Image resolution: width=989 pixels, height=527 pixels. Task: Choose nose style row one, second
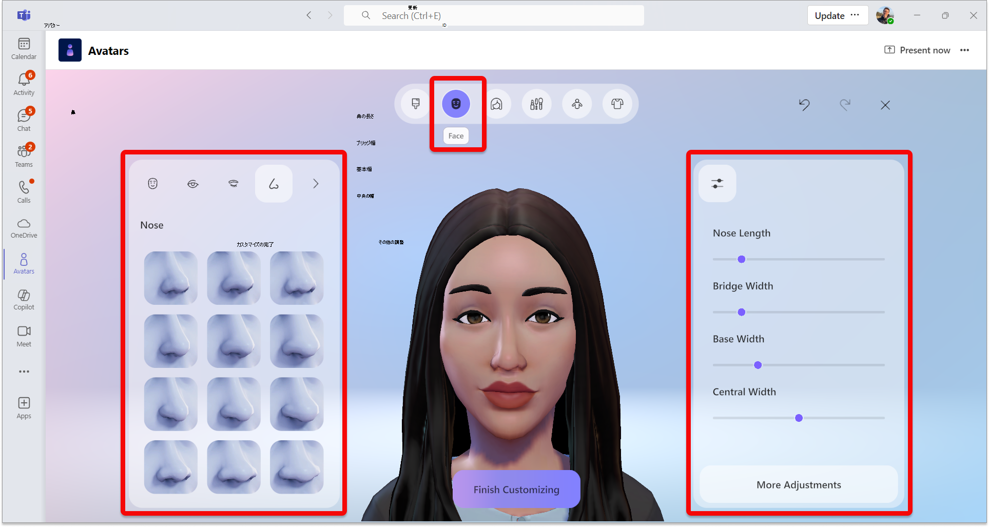point(234,278)
